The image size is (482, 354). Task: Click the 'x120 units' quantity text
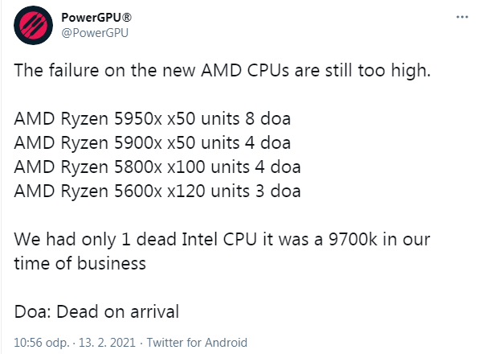click(208, 191)
